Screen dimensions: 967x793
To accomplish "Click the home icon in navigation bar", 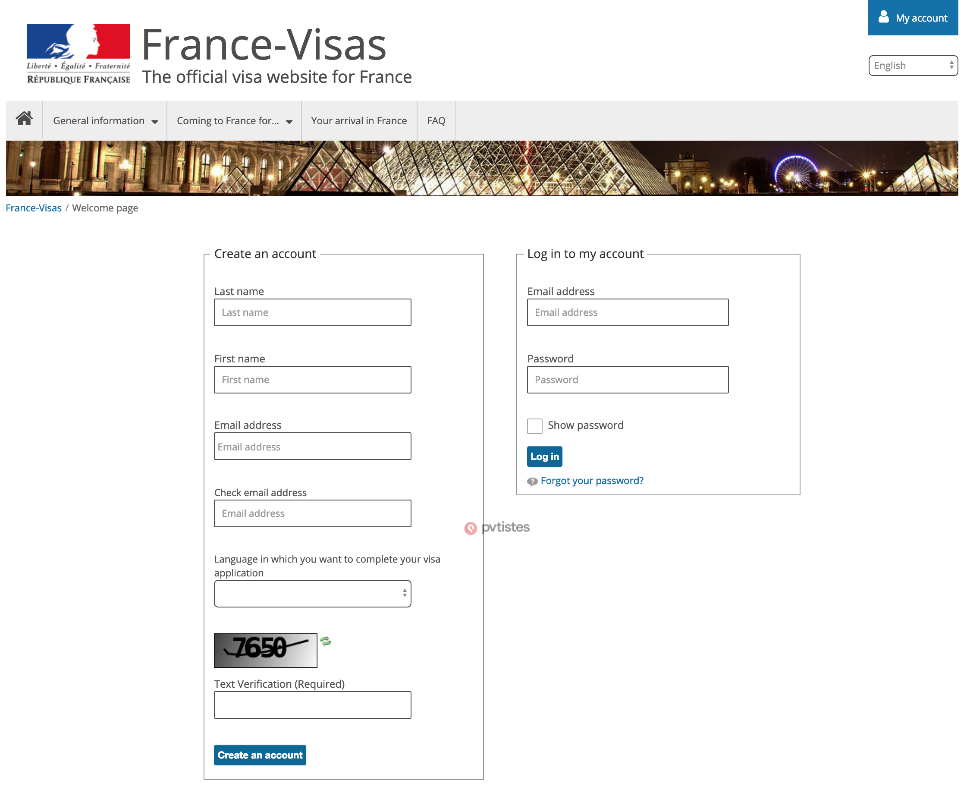I will pos(24,119).
